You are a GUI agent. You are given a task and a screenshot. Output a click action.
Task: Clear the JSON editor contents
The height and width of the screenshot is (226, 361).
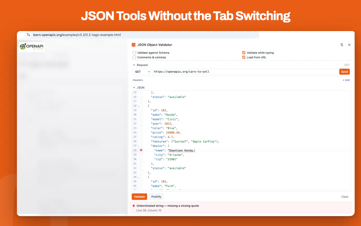(345, 197)
